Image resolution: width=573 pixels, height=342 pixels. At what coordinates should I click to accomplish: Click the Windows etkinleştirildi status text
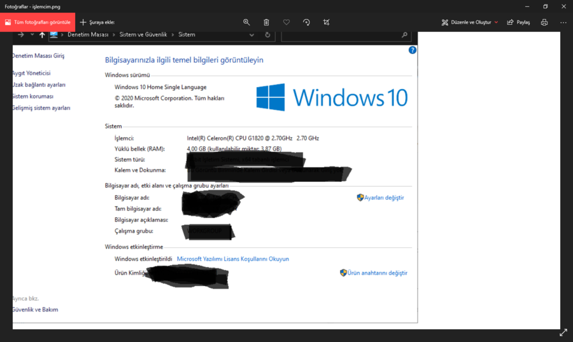coord(143,259)
